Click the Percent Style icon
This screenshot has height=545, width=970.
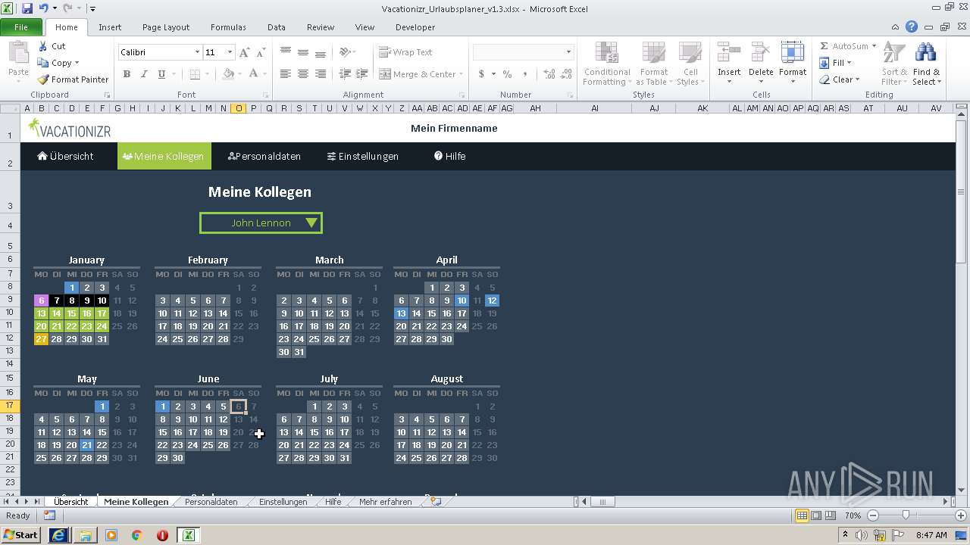[x=507, y=74]
